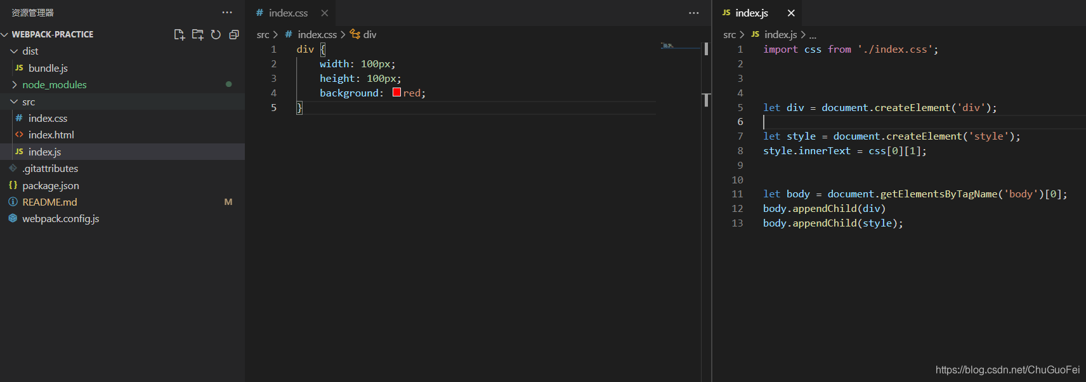Open webpack.config.js in explorer
The width and height of the screenshot is (1086, 382).
tap(61, 218)
